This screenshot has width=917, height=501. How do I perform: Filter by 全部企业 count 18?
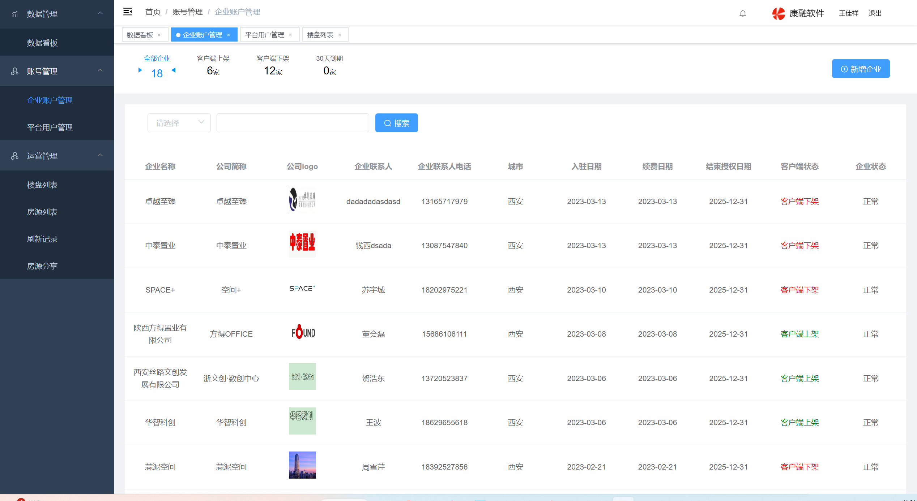[x=157, y=67]
